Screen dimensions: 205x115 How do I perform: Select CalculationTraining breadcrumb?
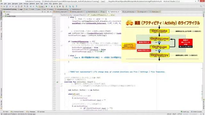(x=9, y=9)
